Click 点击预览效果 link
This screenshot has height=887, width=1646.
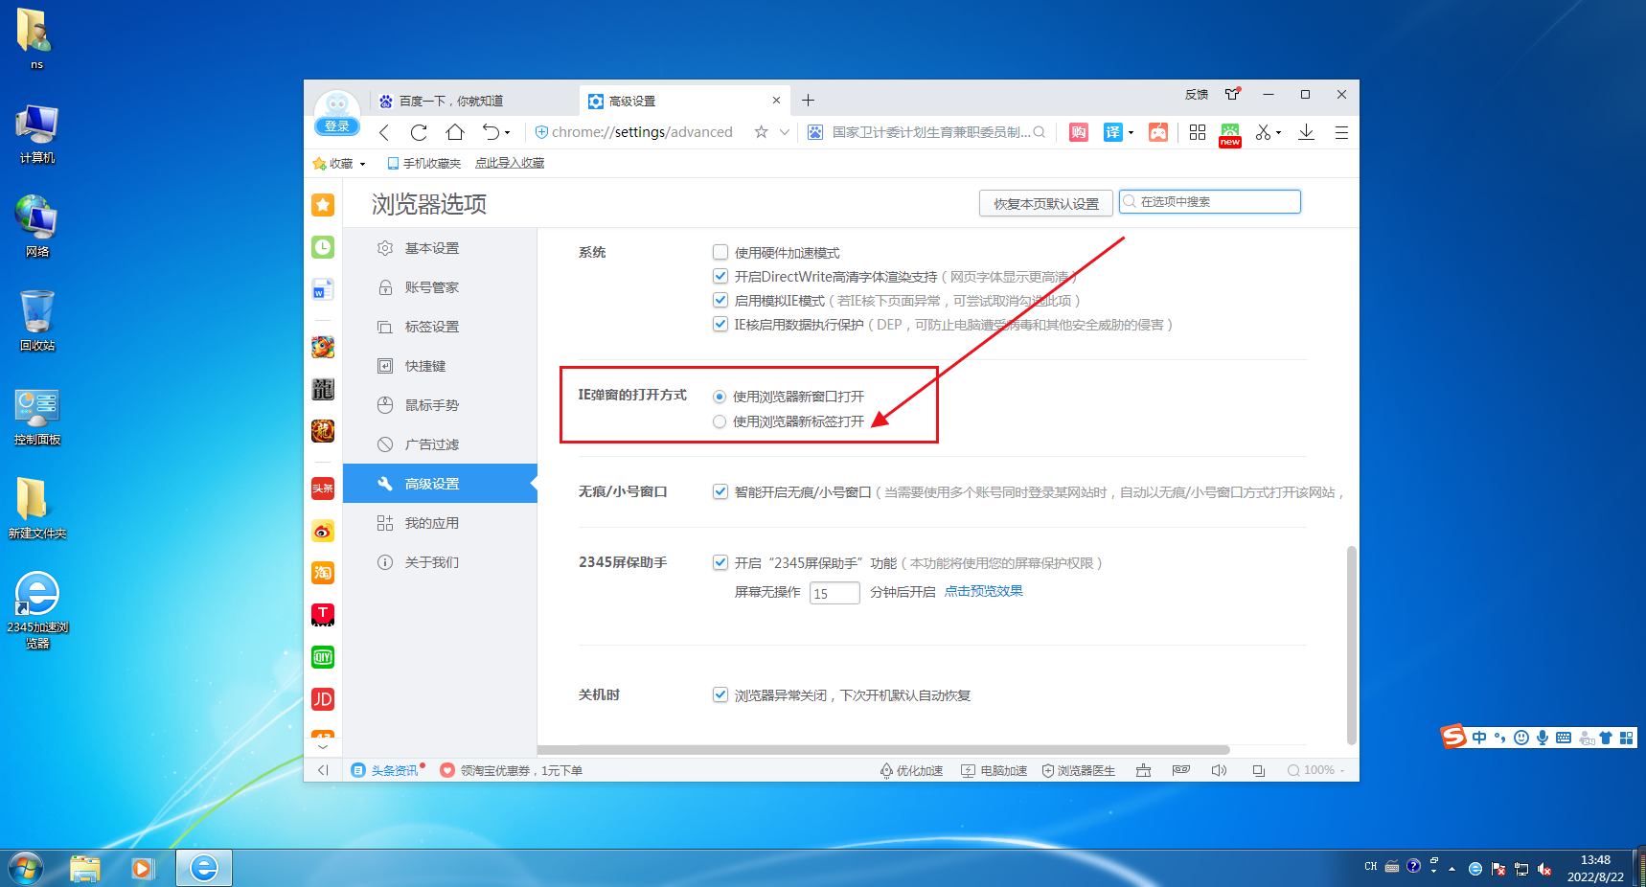click(x=984, y=591)
